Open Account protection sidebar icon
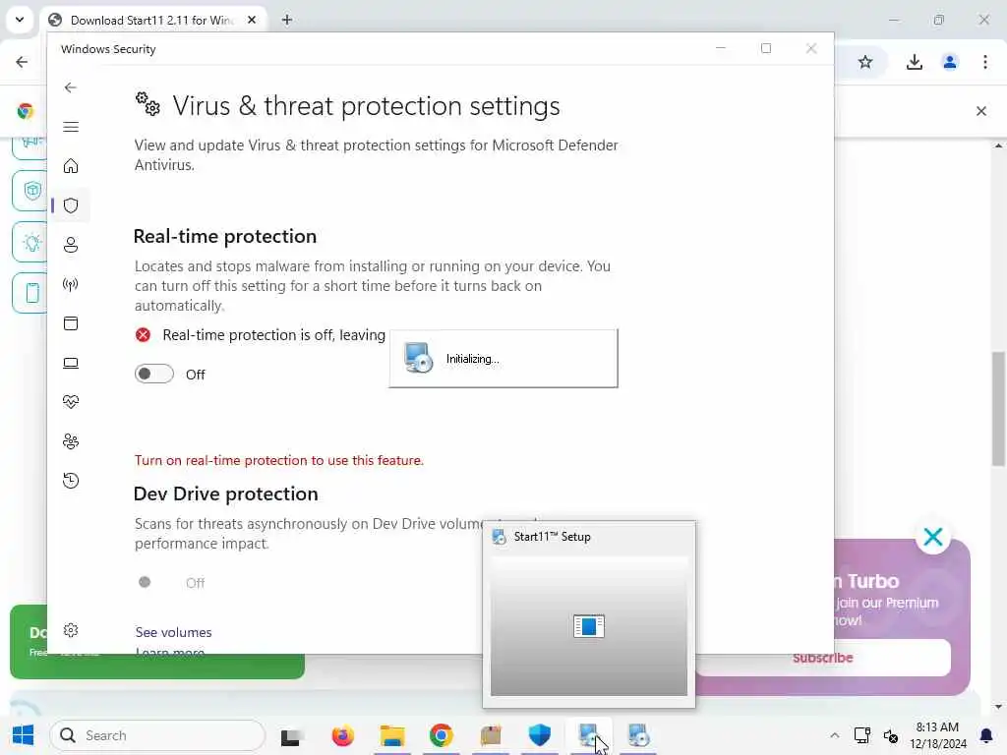The height and width of the screenshot is (755, 1007). (71, 245)
